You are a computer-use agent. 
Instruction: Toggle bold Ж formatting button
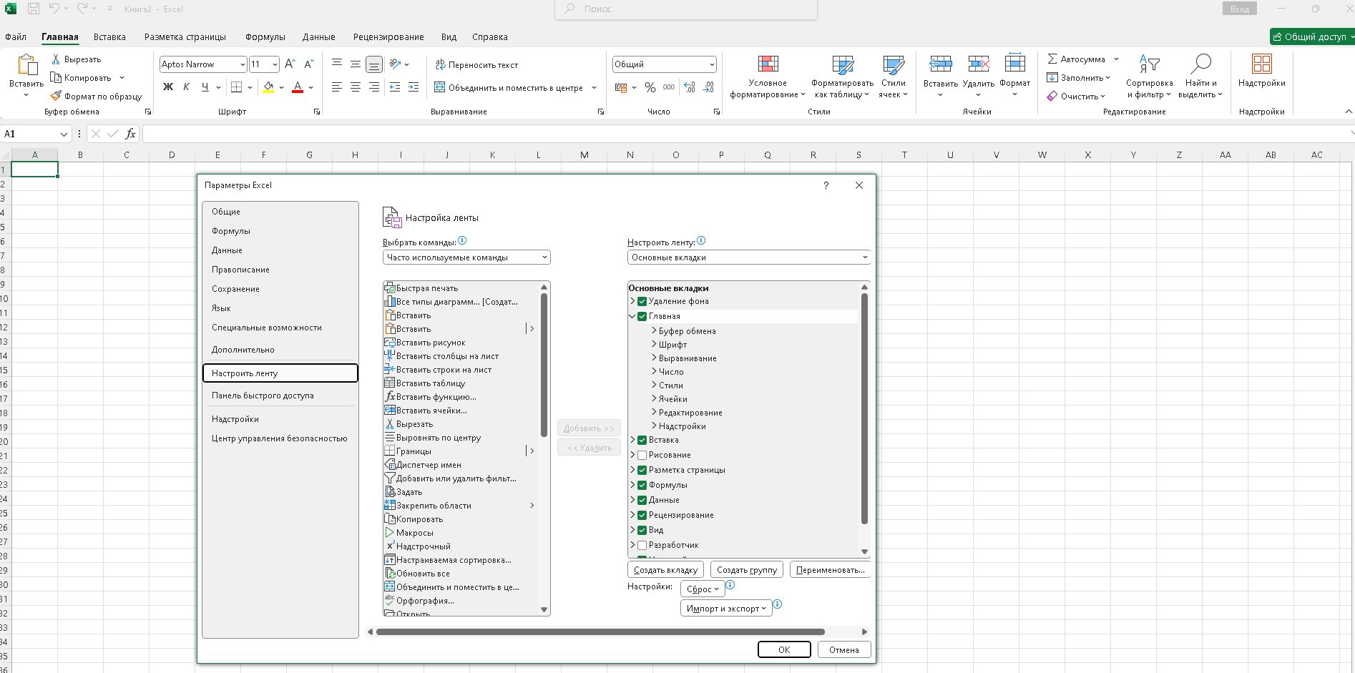pyautogui.click(x=168, y=87)
